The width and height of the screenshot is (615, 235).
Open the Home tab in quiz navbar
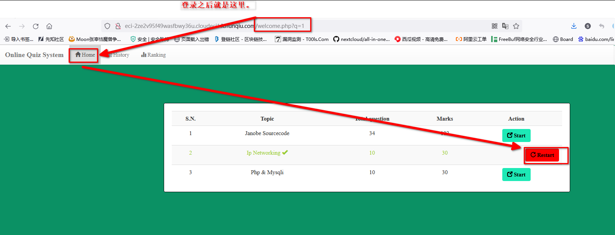click(85, 55)
